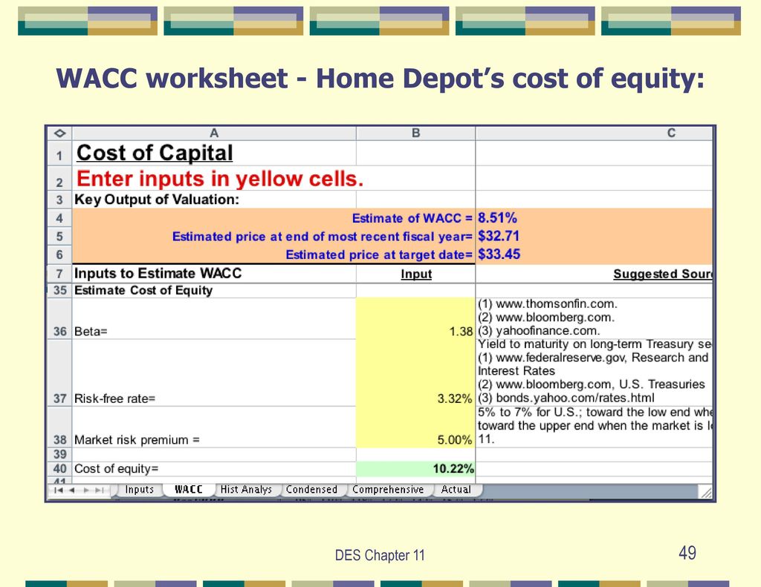761x587 pixels.
Task: Click the underlined 'Input' column heading
Action: pyautogui.click(x=416, y=275)
